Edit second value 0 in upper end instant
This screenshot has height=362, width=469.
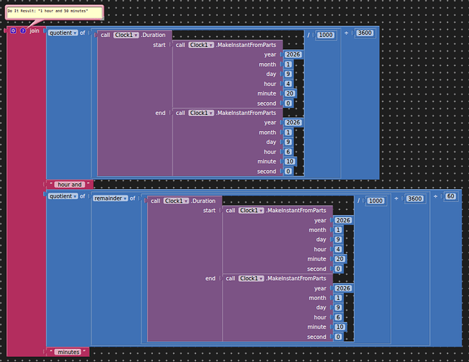[x=288, y=171]
